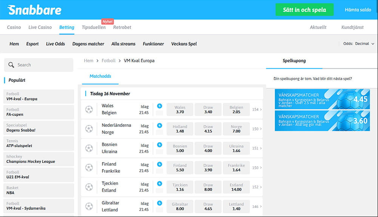Open the Tipsduellen tab
The width and height of the screenshot is (378, 217).
94,27
